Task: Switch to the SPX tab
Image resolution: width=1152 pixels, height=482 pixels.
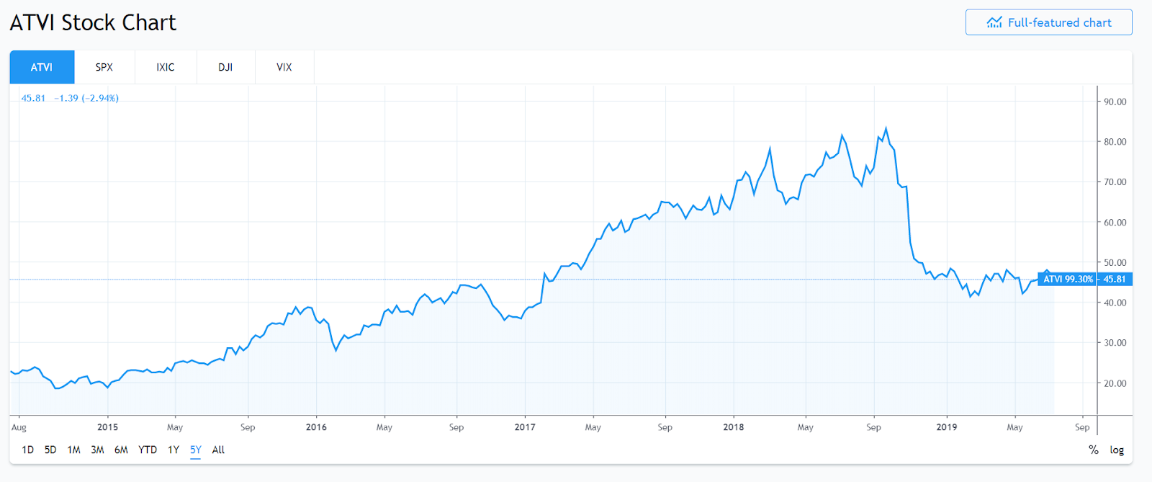Action: tap(104, 67)
